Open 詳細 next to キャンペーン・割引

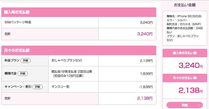tap(38, 87)
